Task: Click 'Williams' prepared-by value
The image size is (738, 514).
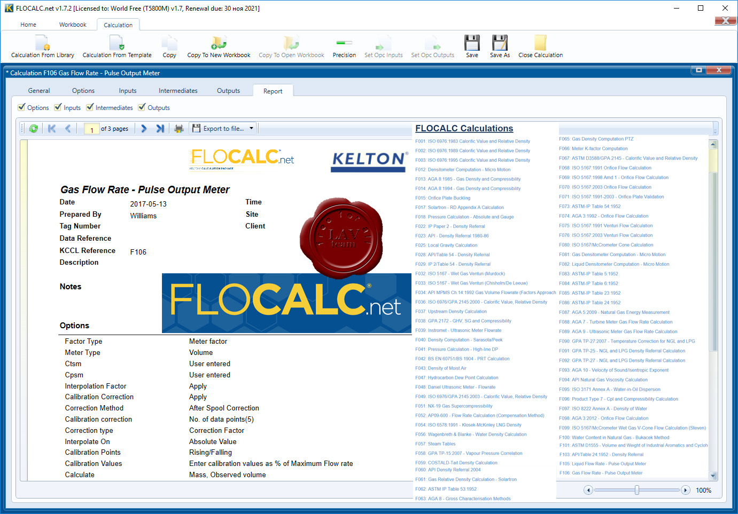Action: (143, 216)
